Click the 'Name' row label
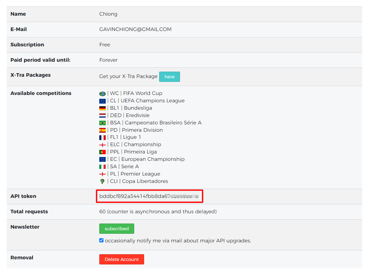The height and width of the screenshot is (275, 368). (x=18, y=14)
